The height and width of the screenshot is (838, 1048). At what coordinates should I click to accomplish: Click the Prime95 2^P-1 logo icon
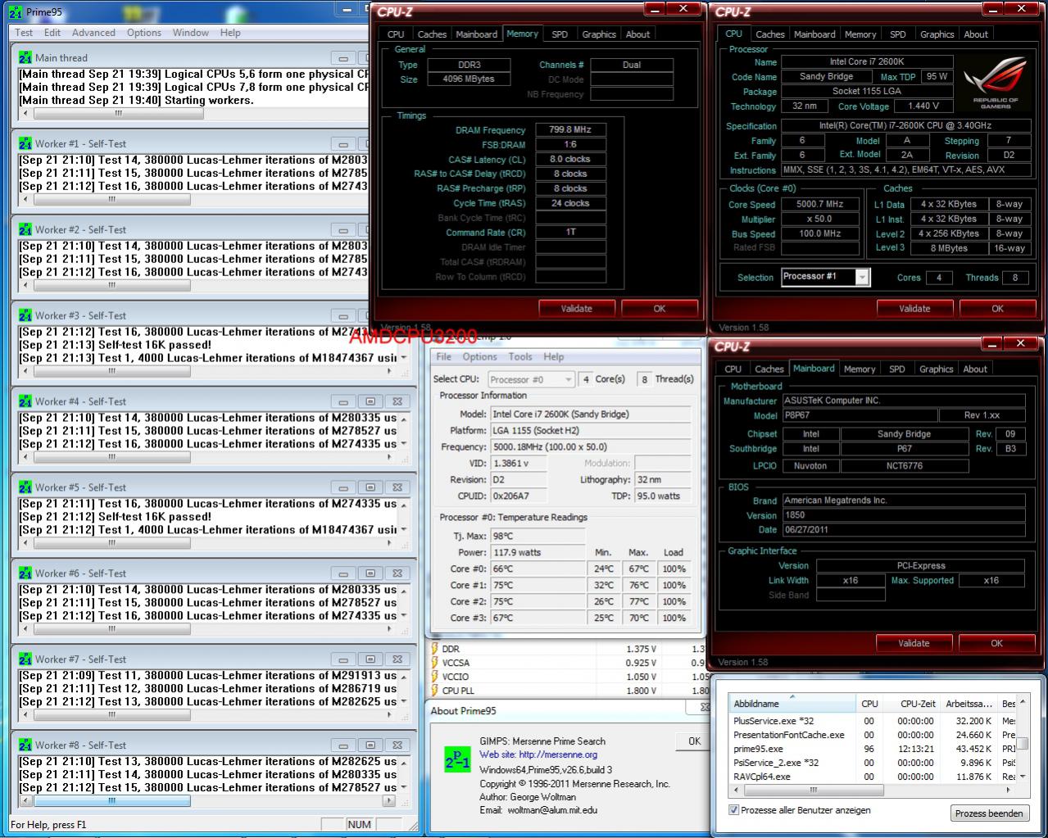click(457, 759)
